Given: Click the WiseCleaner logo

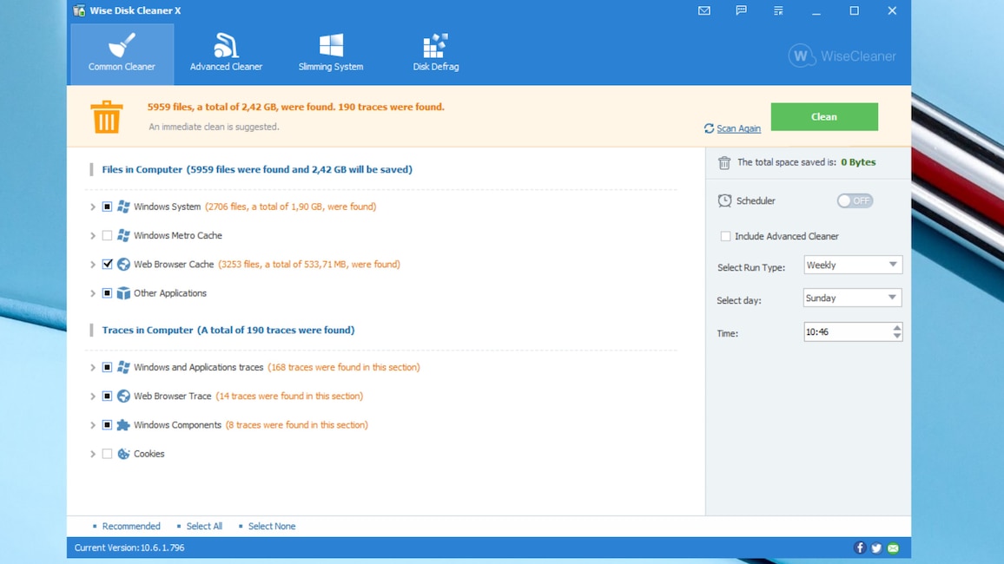Looking at the screenshot, I should click(x=842, y=56).
